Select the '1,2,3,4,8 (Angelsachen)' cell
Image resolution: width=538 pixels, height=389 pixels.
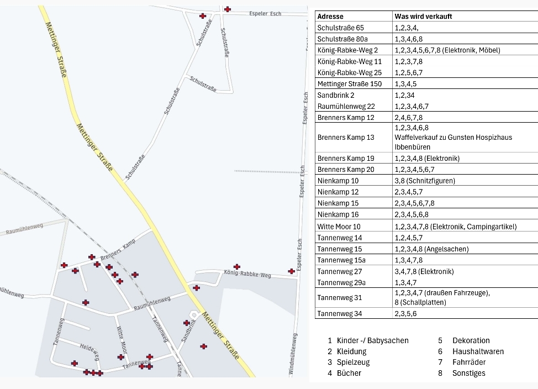[x=465, y=249]
